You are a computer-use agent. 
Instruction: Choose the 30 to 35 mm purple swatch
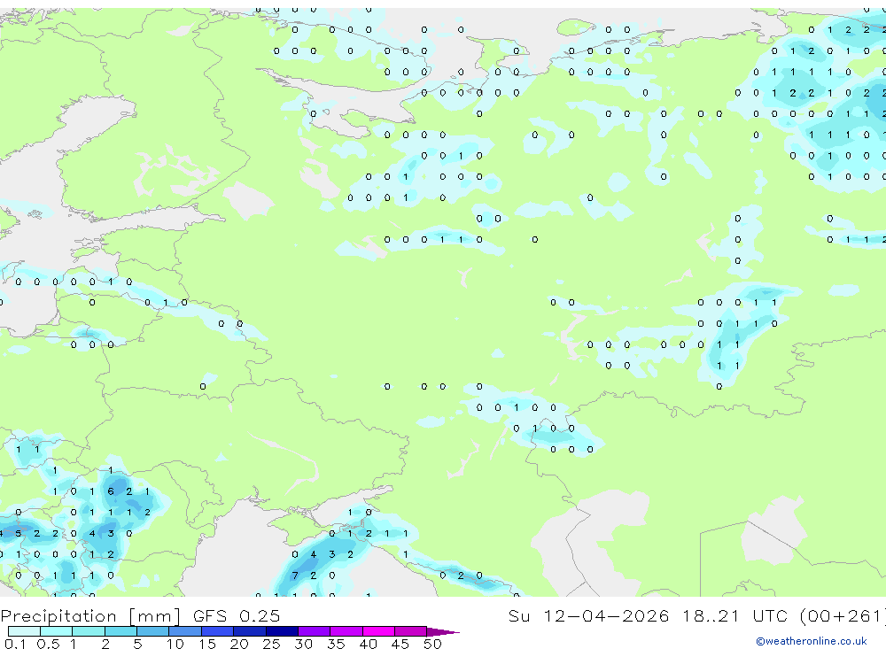point(314,631)
